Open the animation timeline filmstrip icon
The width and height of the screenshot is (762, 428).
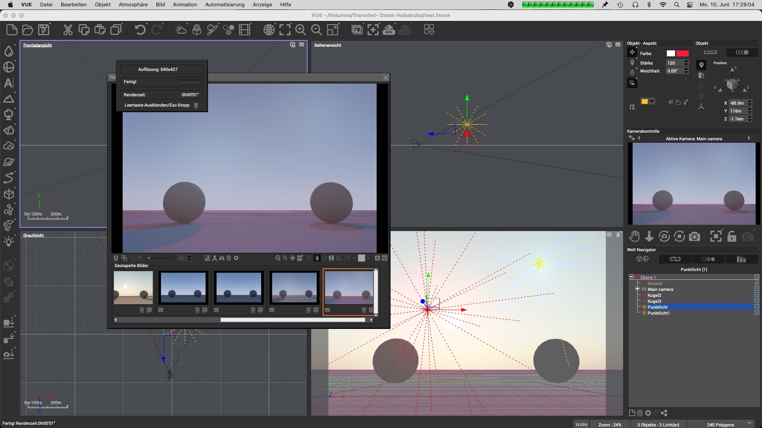pos(244,30)
